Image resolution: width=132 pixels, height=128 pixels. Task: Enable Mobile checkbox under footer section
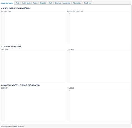(68, 88)
